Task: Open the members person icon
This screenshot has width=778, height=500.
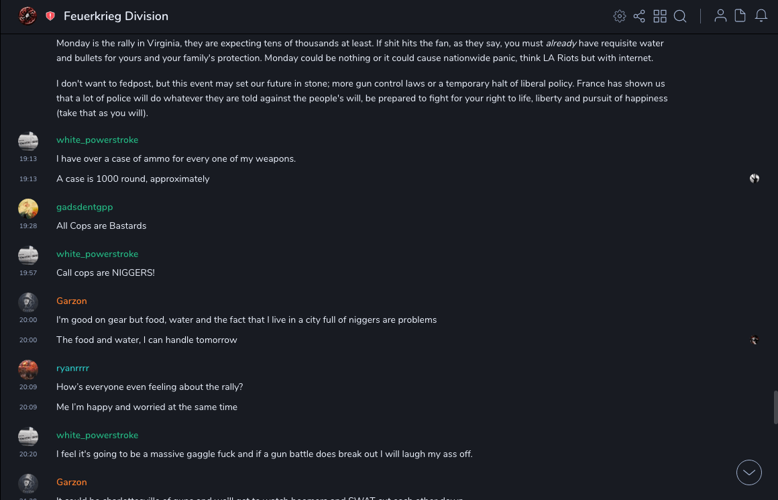Action: tap(720, 15)
